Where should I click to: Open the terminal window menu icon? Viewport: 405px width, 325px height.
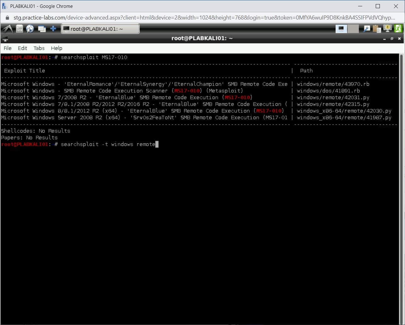pyautogui.click(x=5, y=39)
